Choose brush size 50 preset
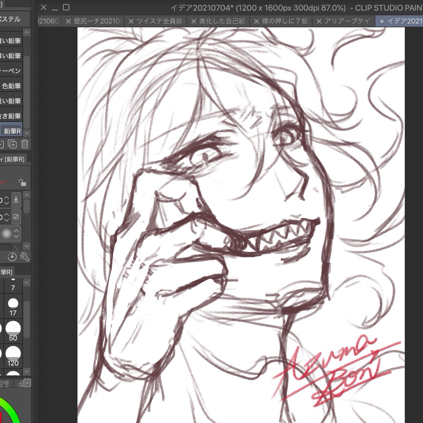The height and width of the screenshot is (423, 423). tap(13, 331)
